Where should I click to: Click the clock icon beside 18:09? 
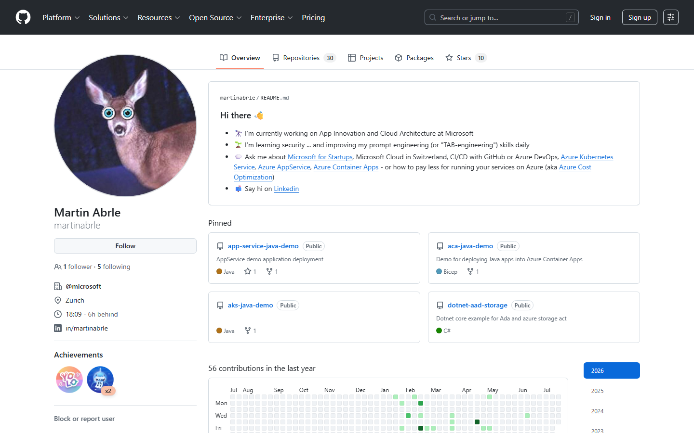coord(58,314)
